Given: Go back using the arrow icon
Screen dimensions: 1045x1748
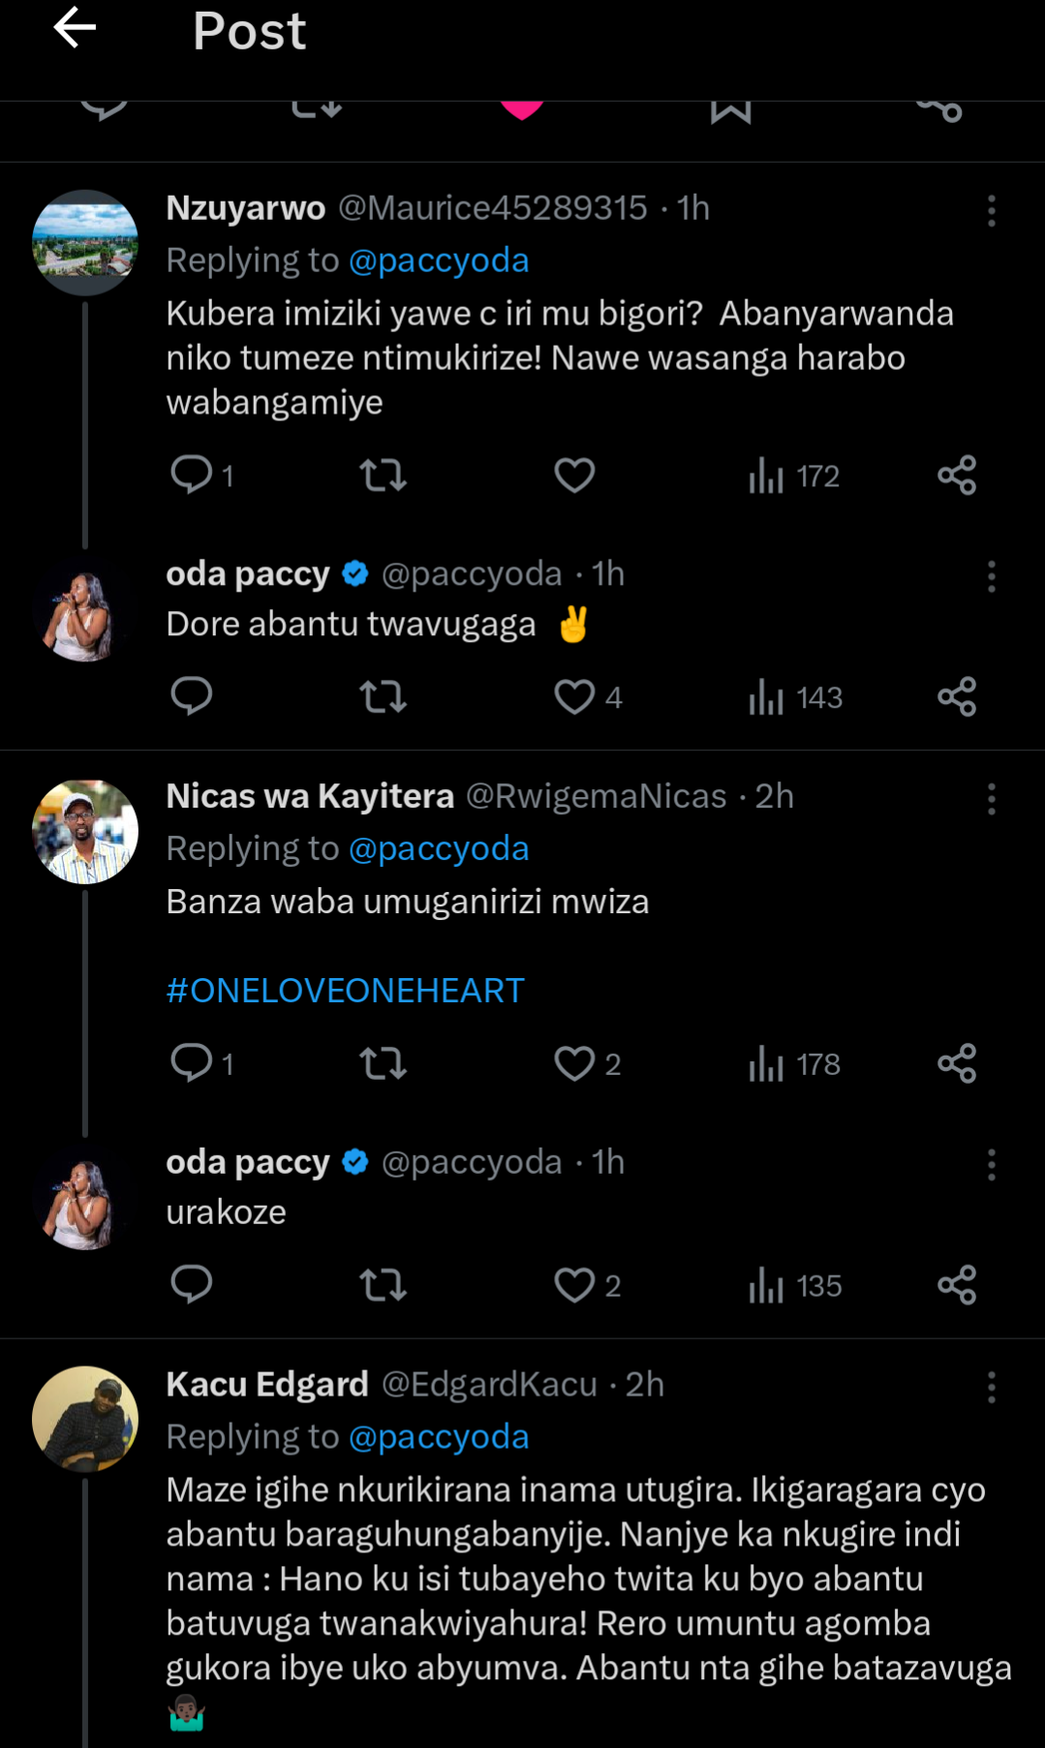Looking at the screenshot, I should tap(75, 28).
